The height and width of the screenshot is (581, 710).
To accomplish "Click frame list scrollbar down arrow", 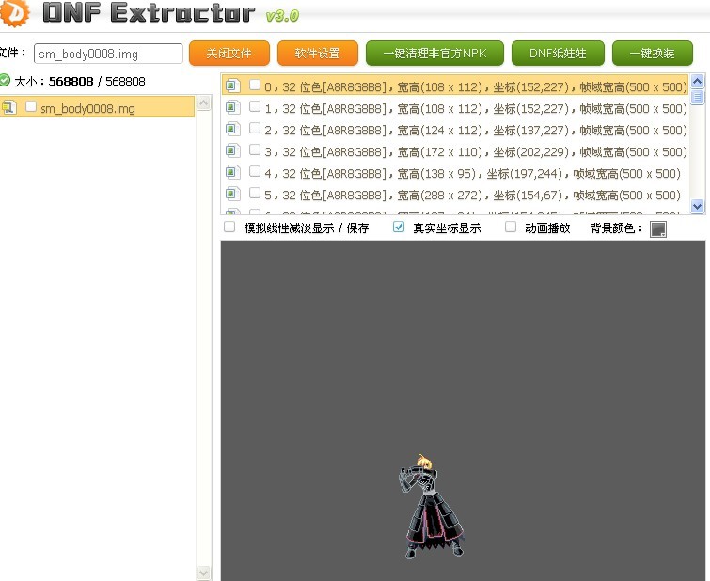I will 698,207.
